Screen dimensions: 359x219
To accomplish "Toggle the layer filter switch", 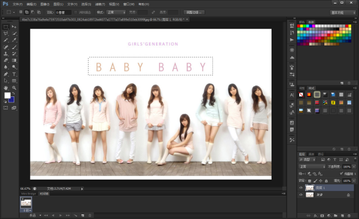I will 355,159.
